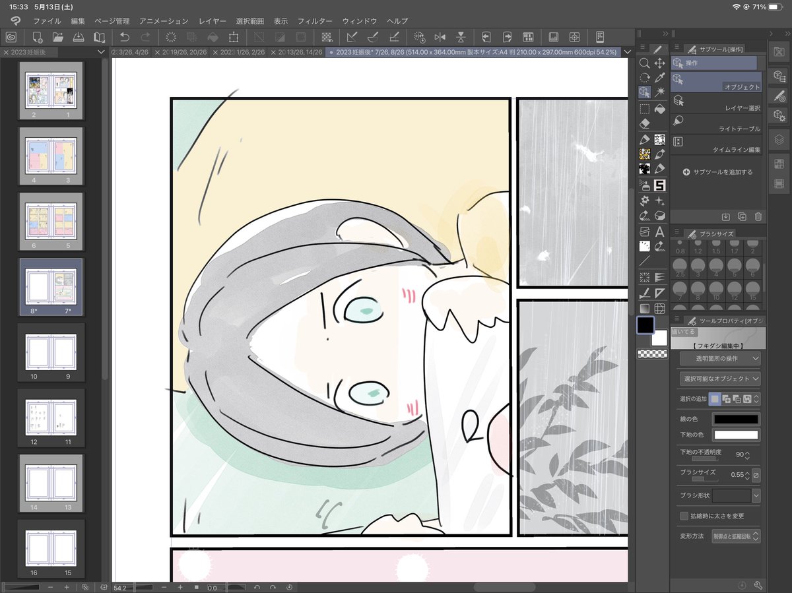Select the Text tool letter A
792x593 pixels.
tap(659, 232)
